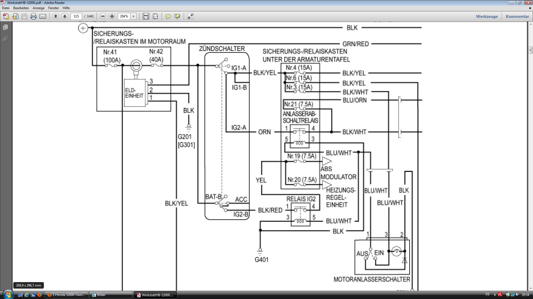Open the Bearbeiten menu
Viewport: 533px width, 299px height.
coord(21,8)
